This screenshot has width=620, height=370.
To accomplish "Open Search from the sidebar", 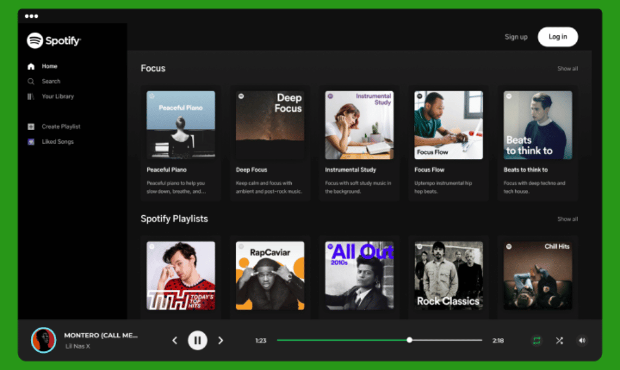I will click(51, 81).
